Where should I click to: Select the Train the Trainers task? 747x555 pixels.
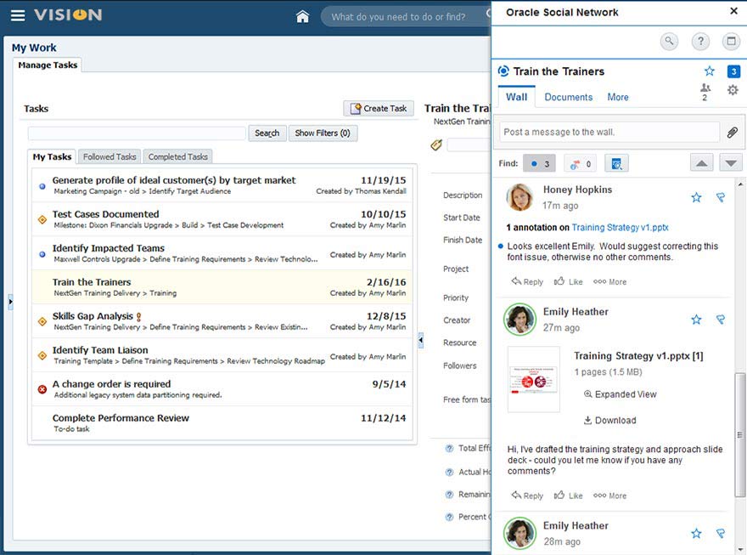(222, 287)
